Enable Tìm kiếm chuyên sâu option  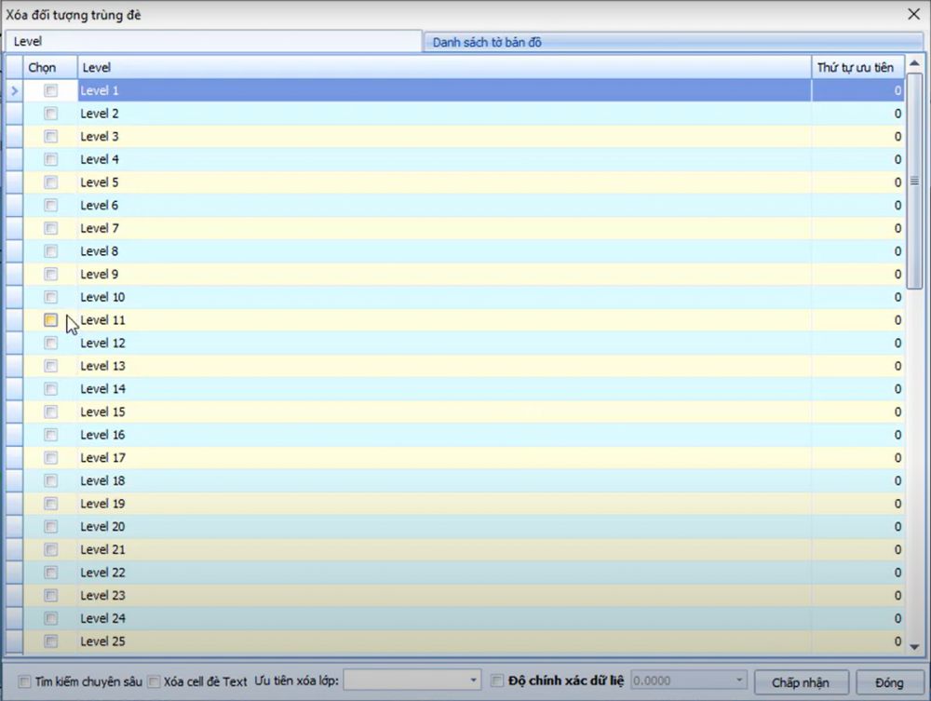click(x=25, y=681)
